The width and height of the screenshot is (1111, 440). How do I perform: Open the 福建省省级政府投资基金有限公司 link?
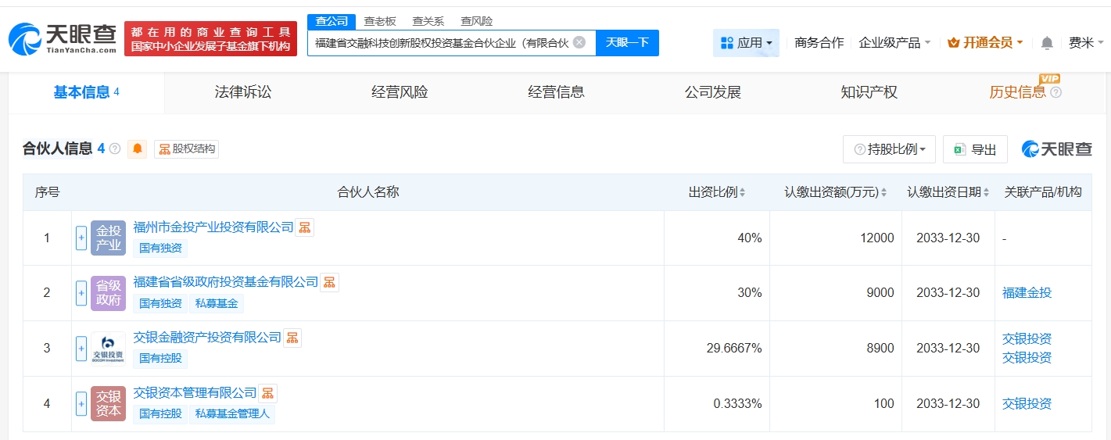[x=226, y=282]
